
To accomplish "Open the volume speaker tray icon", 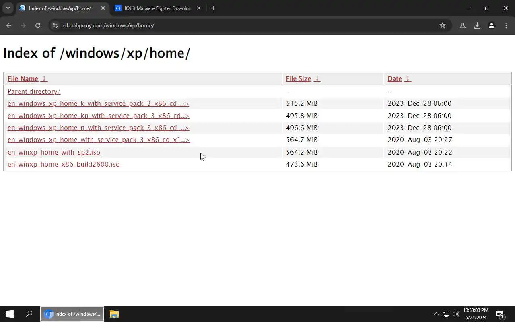I will (x=456, y=314).
